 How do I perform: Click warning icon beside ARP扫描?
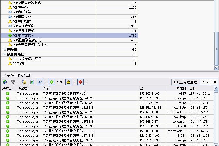[10, 64]
